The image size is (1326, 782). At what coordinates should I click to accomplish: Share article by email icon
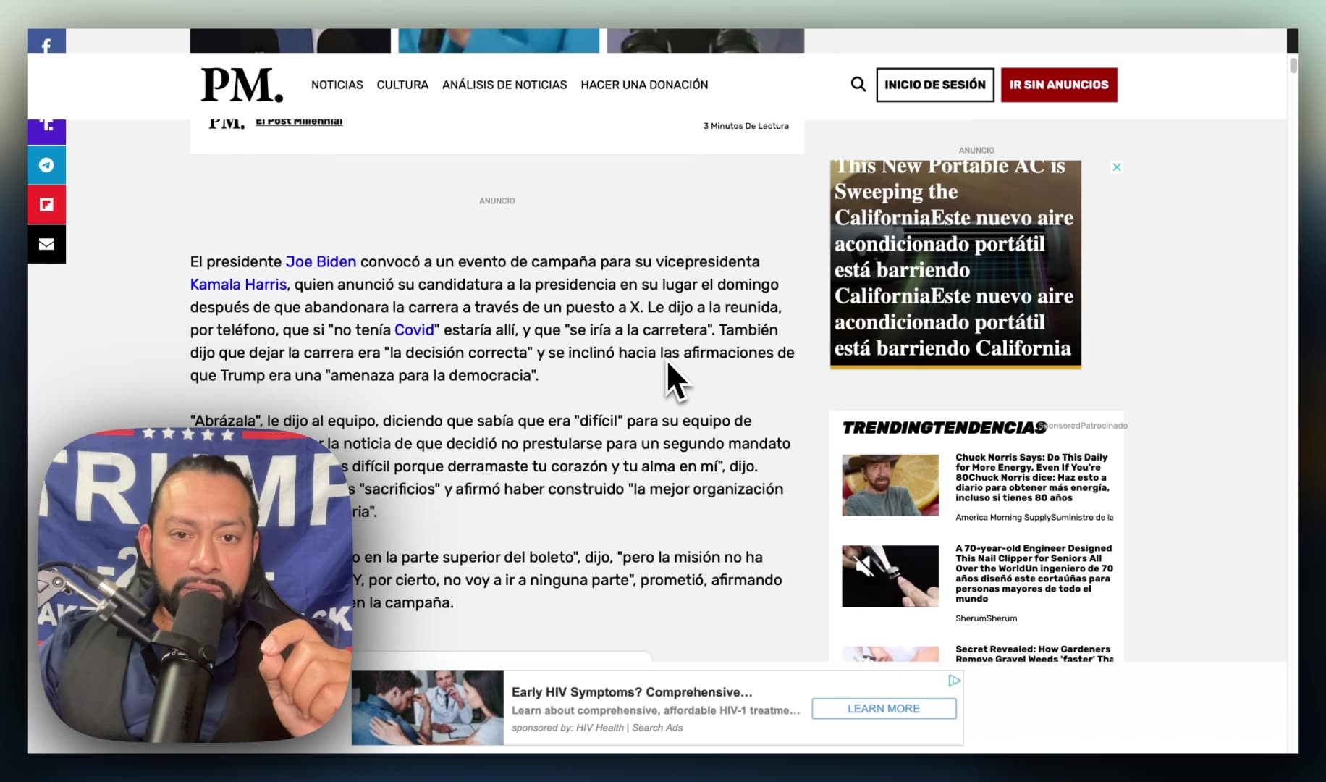coord(46,244)
